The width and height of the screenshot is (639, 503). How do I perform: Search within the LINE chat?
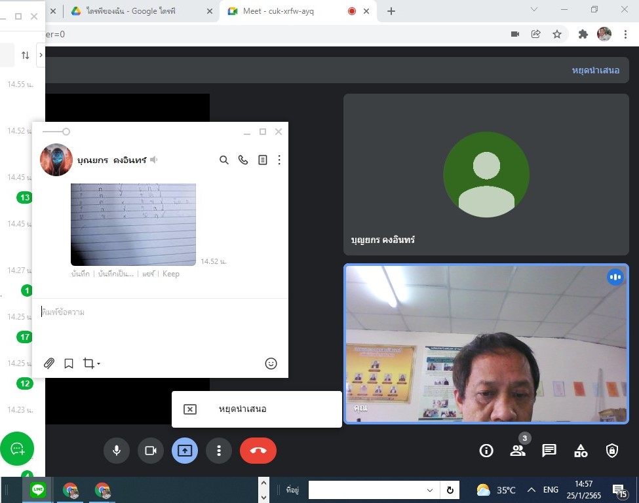click(x=224, y=160)
